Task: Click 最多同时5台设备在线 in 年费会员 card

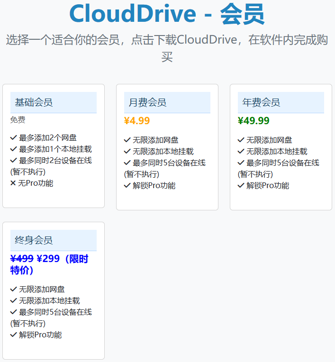Action: click(283, 163)
